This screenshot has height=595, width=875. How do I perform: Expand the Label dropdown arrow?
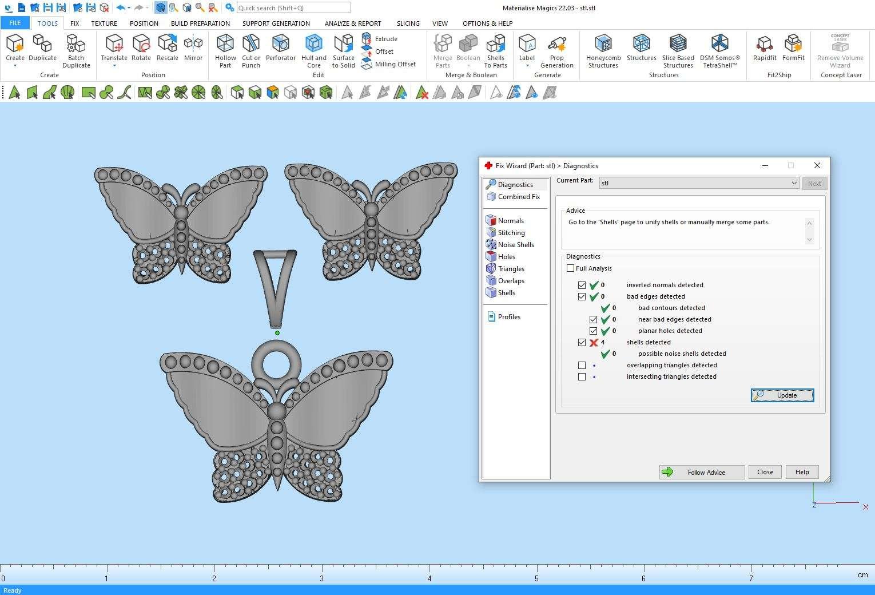pyautogui.click(x=527, y=65)
